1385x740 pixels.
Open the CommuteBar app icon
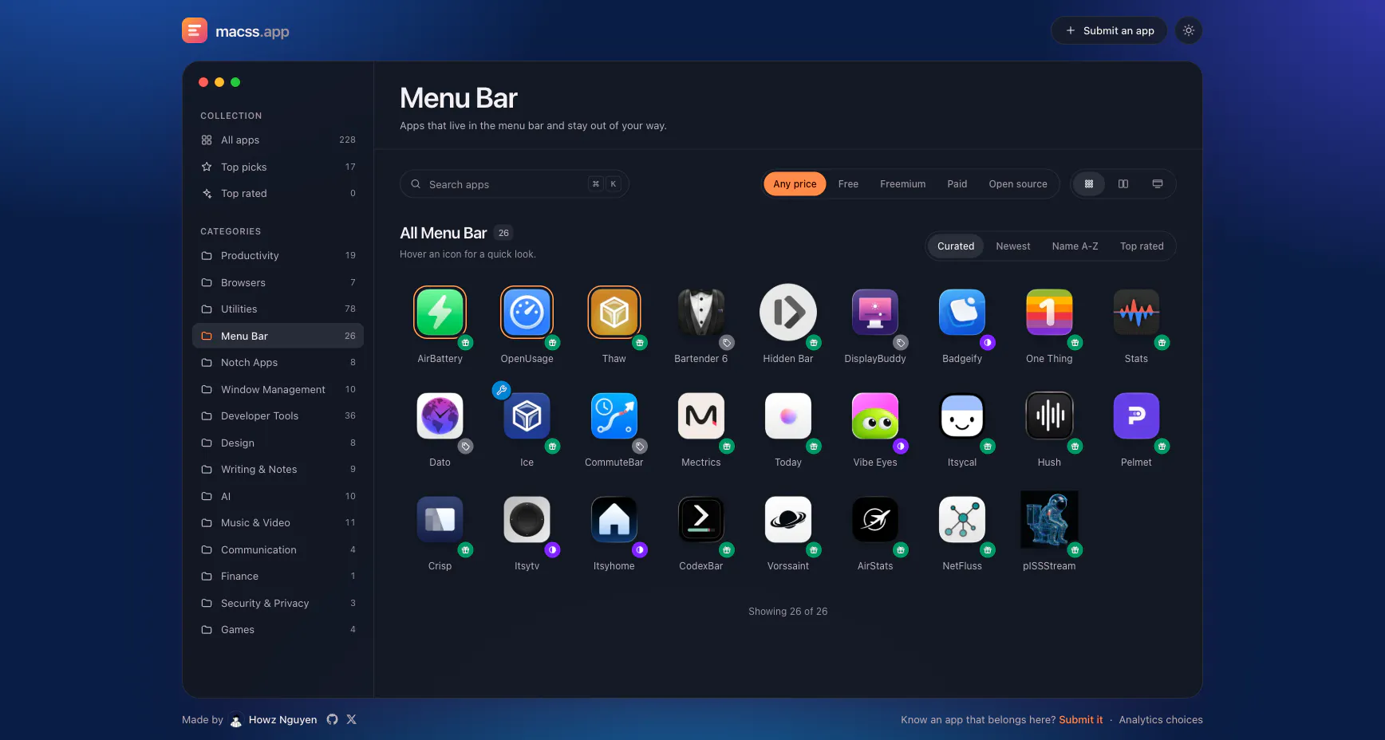(614, 415)
